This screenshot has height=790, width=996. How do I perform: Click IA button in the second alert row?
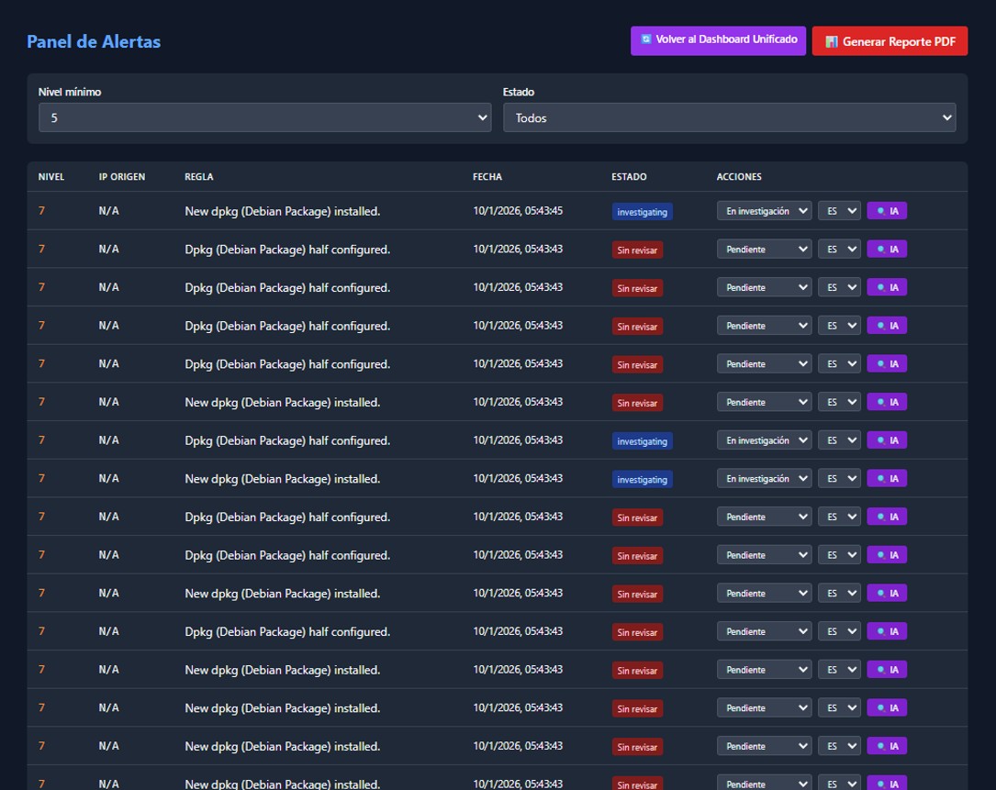pos(887,250)
